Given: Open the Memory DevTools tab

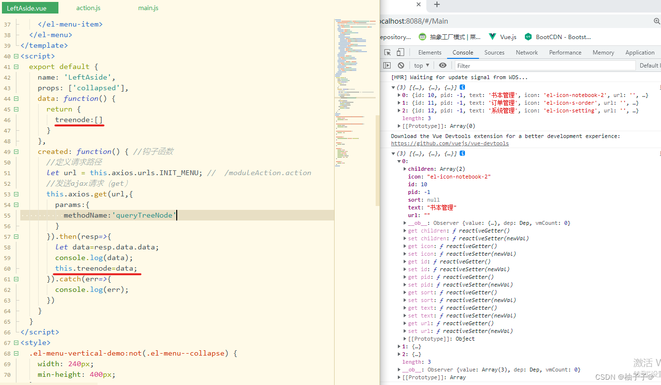Looking at the screenshot, I should click(x=604, y=53).
